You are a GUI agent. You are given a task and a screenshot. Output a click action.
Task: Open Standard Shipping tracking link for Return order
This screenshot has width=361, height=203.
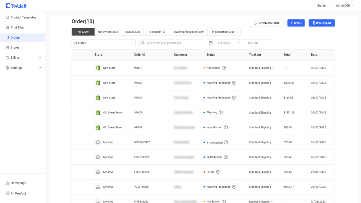coord(260,172)
